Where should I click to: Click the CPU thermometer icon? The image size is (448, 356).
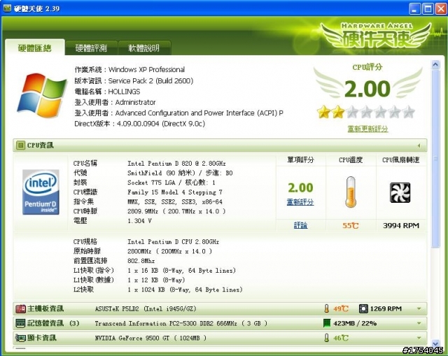coord(351,192)
